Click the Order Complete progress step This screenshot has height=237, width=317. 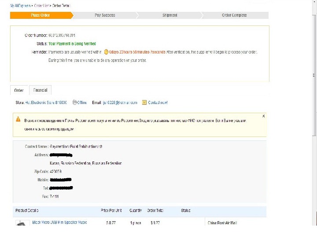(x=234, y=15)
